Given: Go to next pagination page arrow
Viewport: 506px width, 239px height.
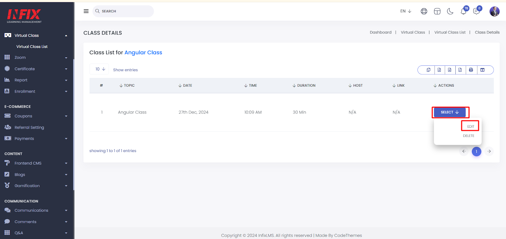Looking at the screenshot, I should click(489, 151).
